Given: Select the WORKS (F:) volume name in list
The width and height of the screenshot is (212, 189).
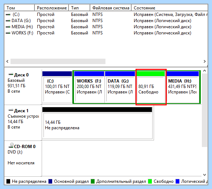Looking at the screenshot, I should tap(22, 33).
